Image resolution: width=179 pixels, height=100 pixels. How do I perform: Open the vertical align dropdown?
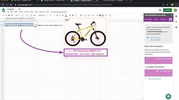[x=85, y=15]
